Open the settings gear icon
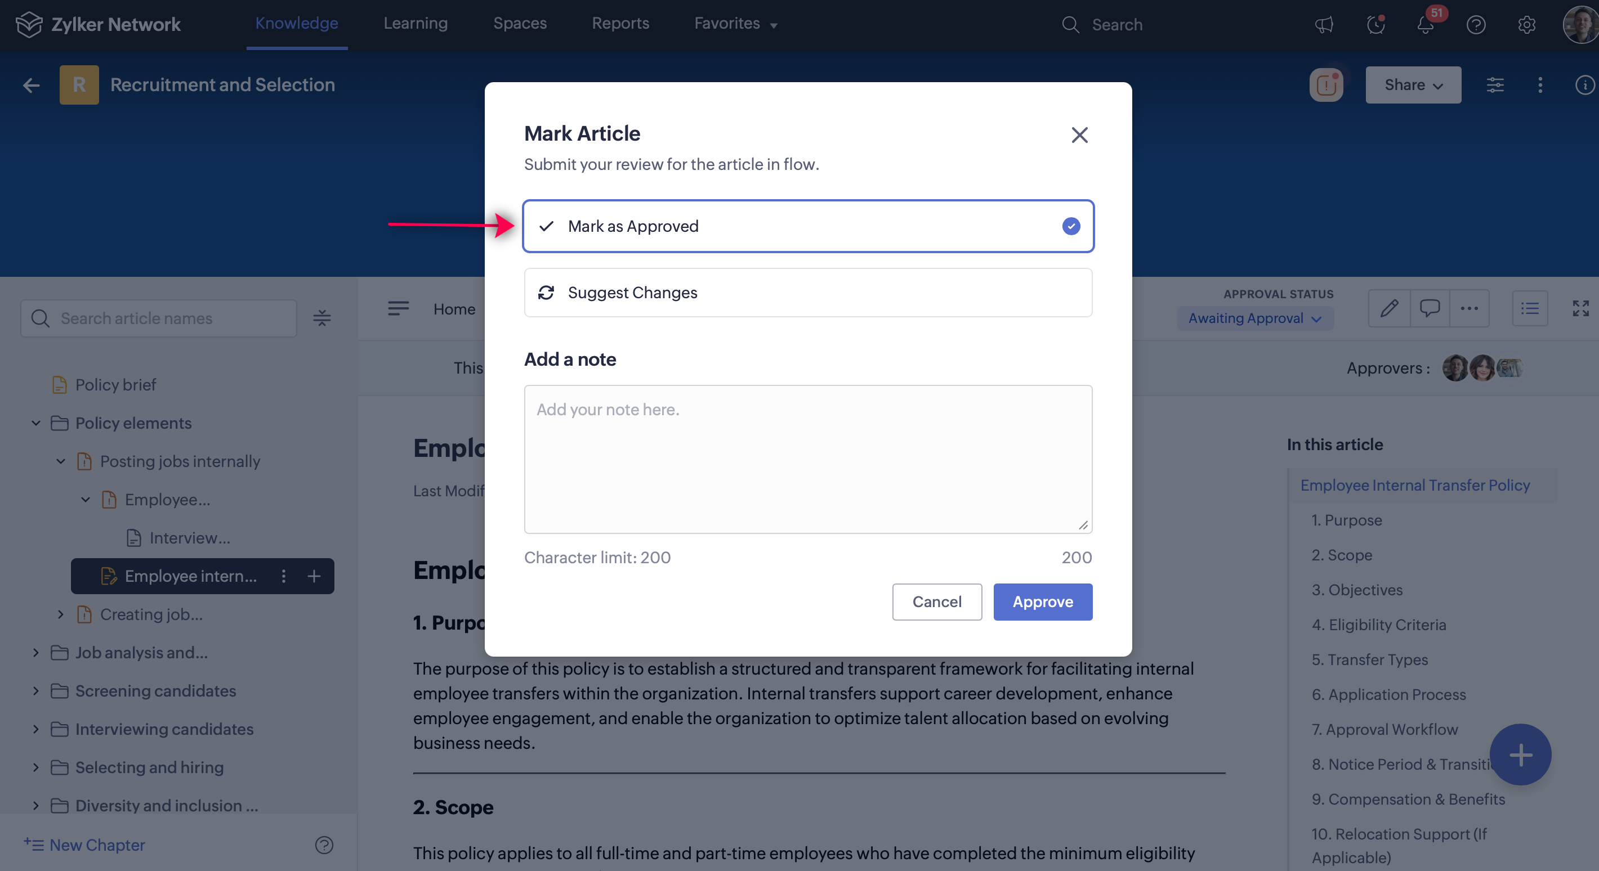Viewport: 1599px width, 871px height. pyautogui.click(x=1526, y=25)
